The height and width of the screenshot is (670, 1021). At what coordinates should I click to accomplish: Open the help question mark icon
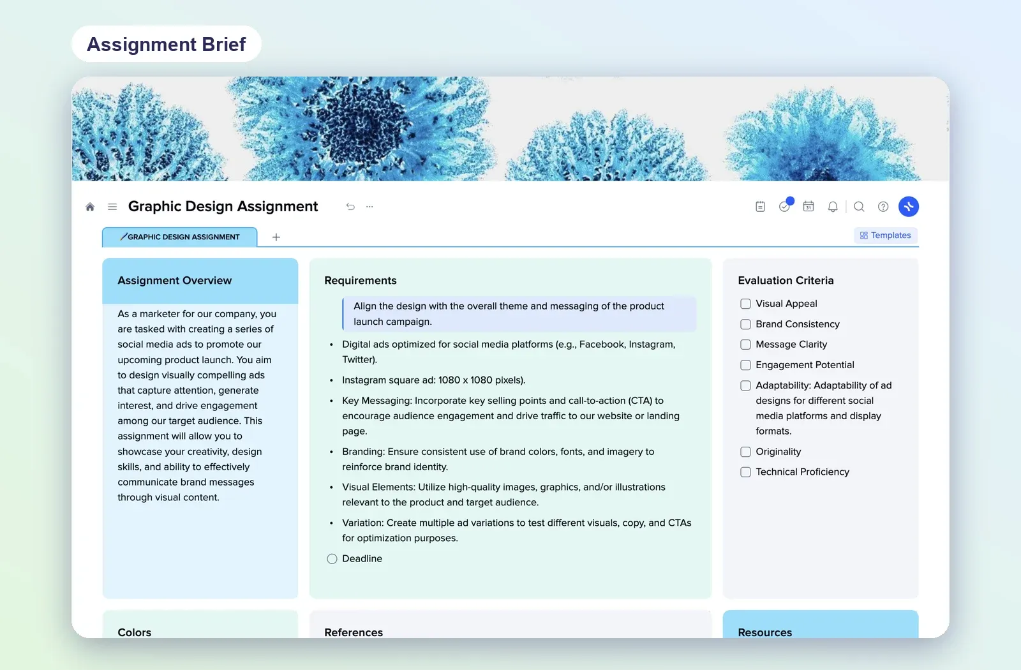(883, 207)
